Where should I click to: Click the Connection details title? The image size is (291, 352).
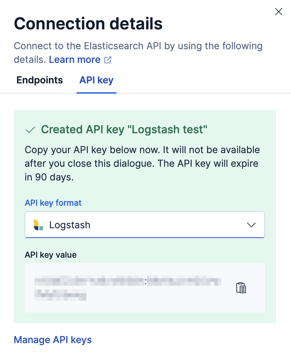click(x=88, y=23)
